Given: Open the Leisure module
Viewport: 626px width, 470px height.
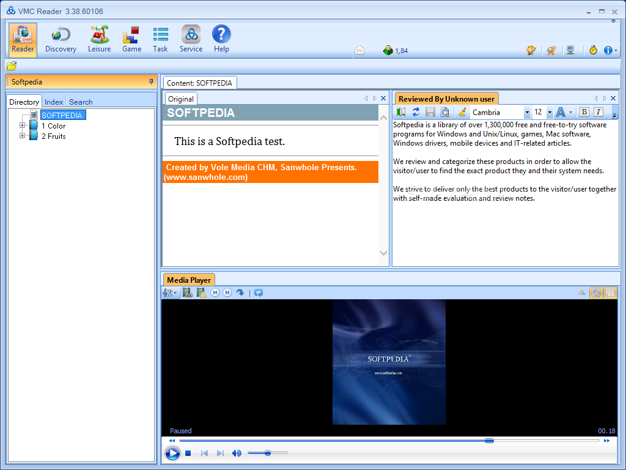Looking at the screenshot, I should [x=100, y=40].
